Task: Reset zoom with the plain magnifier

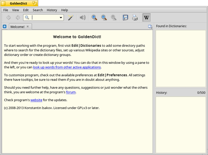Action: (114, 17)
